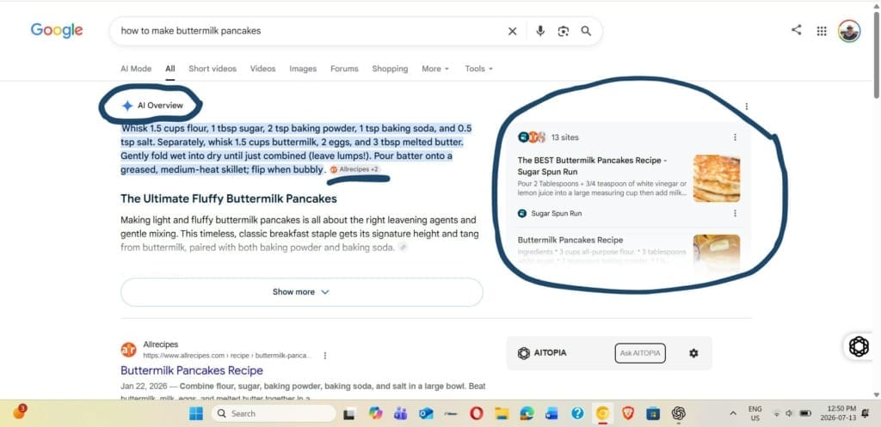Click the AITOPIA logo text
This screenshot has width=881, height=427.
tap(549, 353)
